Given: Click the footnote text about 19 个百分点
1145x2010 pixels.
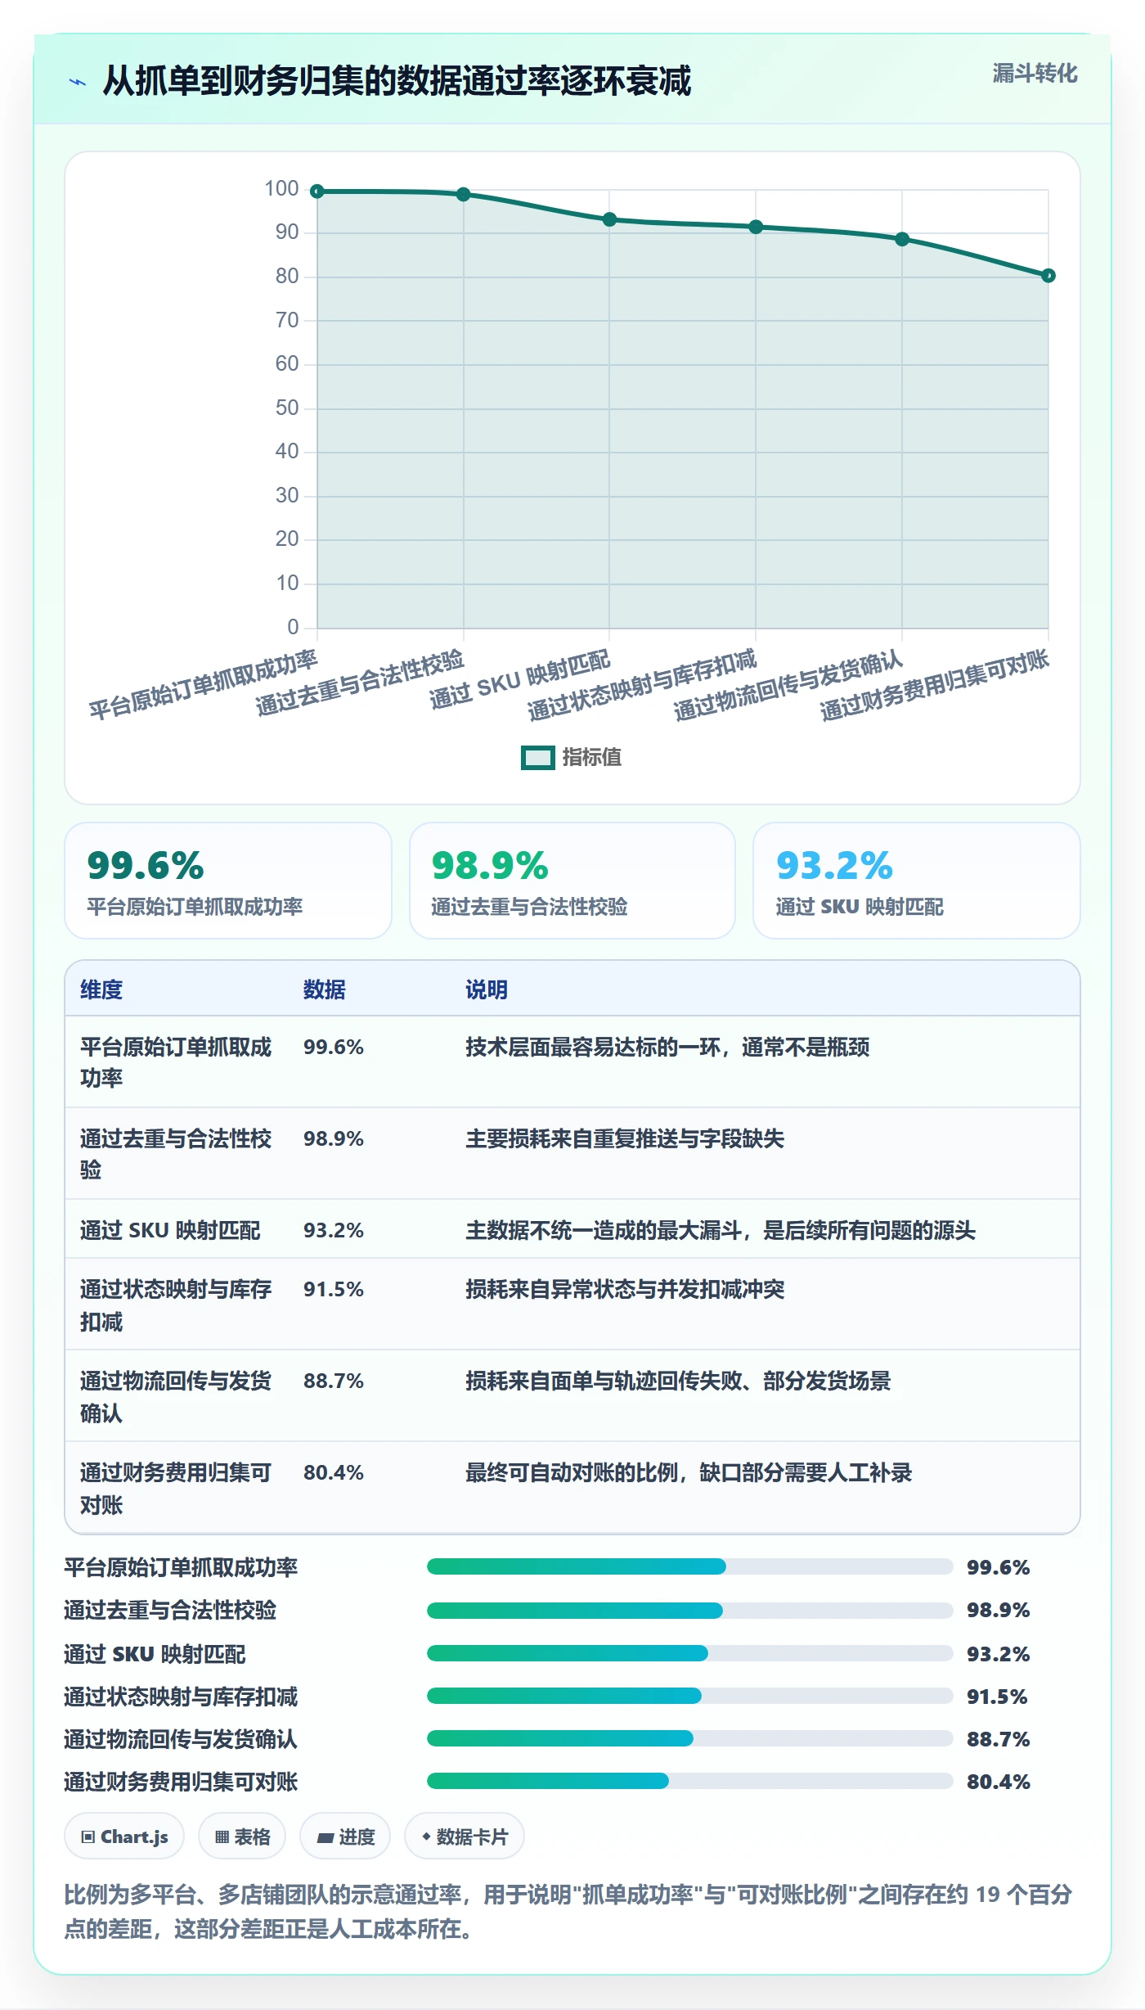Looking at the screenshot, I should pos(568,1911).
